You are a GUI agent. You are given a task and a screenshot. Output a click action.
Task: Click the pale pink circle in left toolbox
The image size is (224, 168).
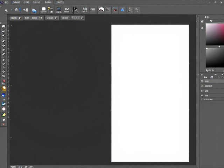(4, 109)
